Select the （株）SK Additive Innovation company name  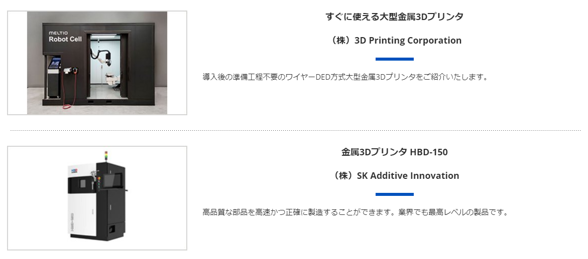(x=394, y=176)
